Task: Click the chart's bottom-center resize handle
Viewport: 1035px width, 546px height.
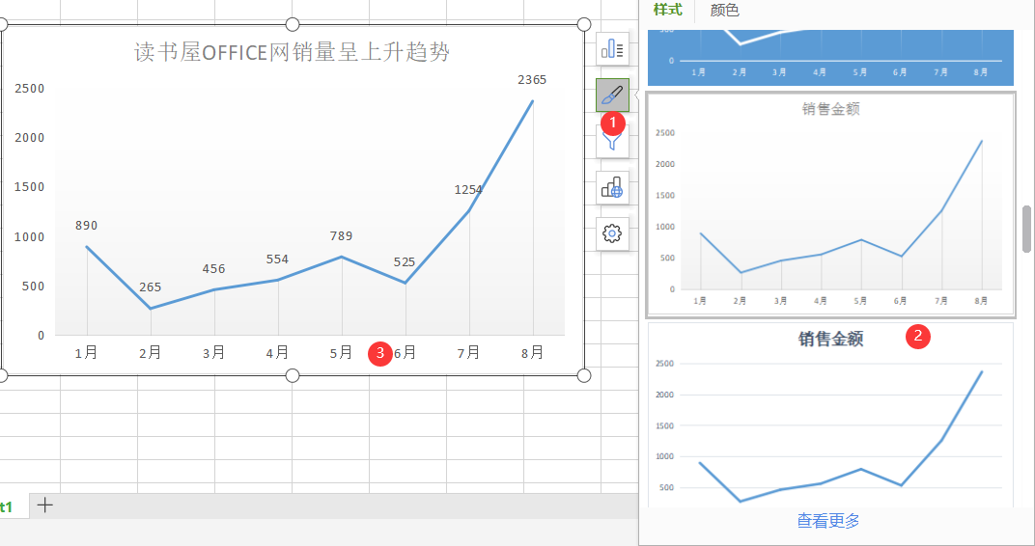Action: 293,375
